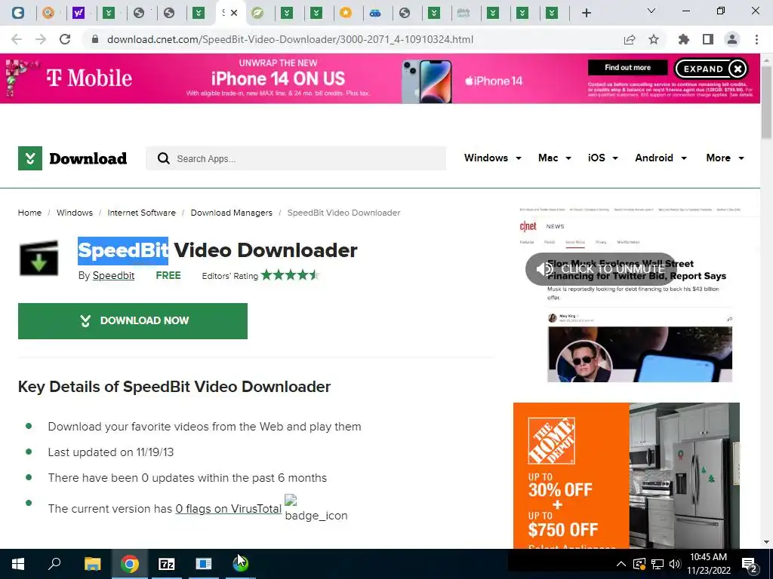773x579 pixels.
Task: Switch to the green leaf icon tab
Action: coord(257,13)
